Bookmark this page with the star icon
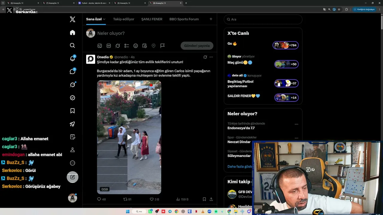 coord(339,9)
